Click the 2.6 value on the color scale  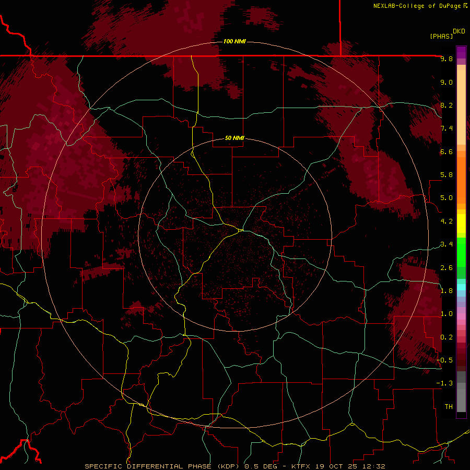(446, 268)
